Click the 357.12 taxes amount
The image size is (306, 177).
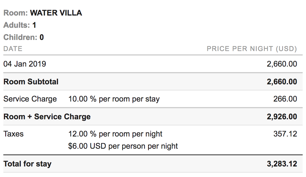pos(285,134)
